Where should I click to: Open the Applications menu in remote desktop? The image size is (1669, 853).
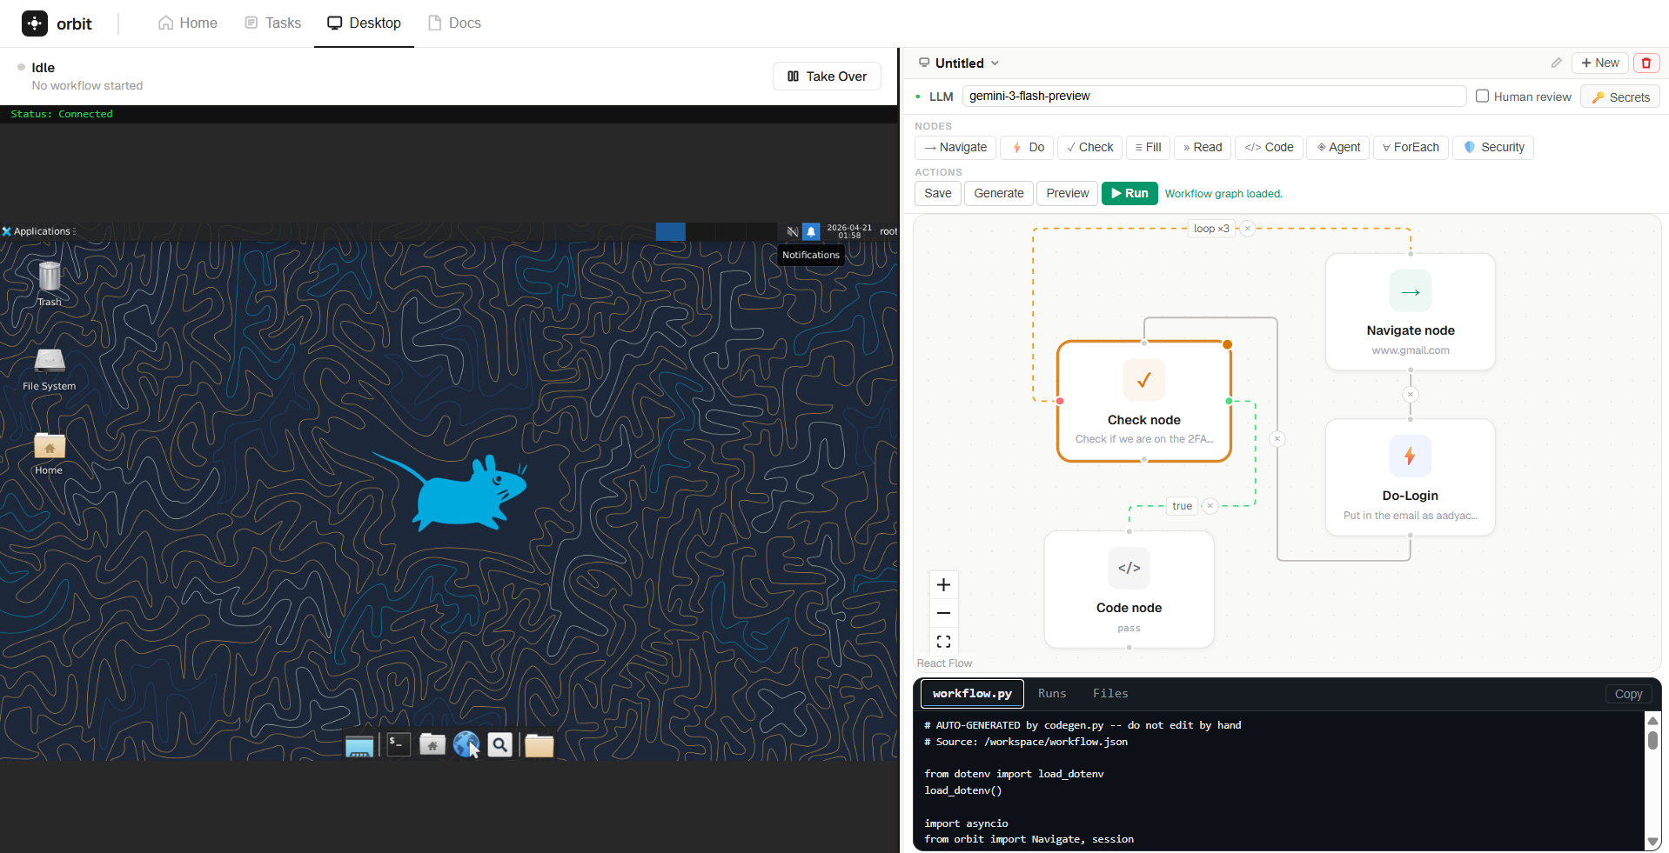click(39, 231)
